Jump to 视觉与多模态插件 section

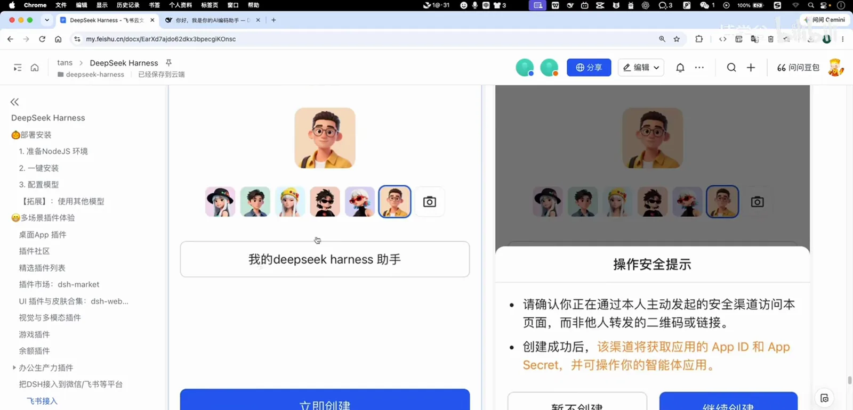(50, 317)
